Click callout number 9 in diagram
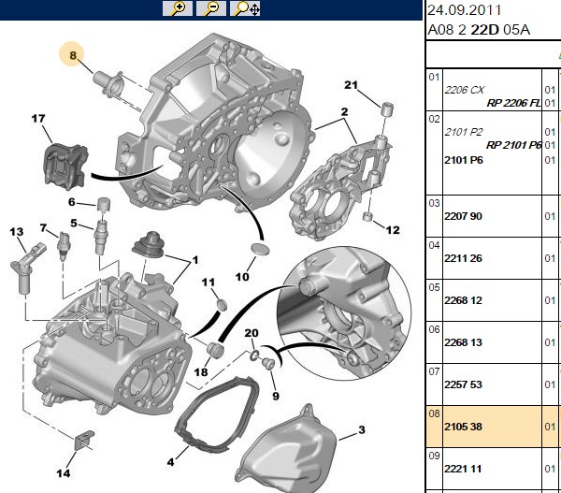 (x=276, y=396)
